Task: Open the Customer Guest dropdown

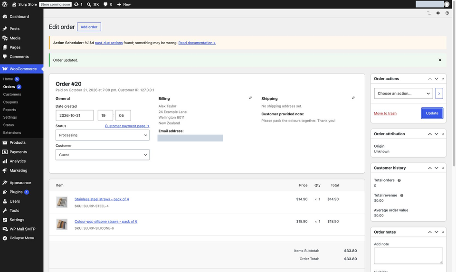Action: point(103,155)
